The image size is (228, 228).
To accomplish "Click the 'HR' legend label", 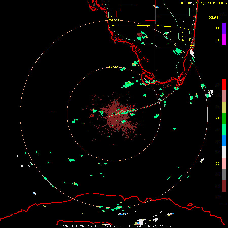I will point(217,119).
